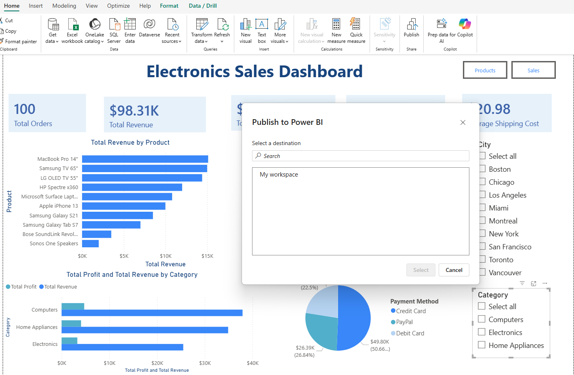Open the Copilot pane icon
The height and width of the screenshot is (375, 574).
click(x=465, y=24)
